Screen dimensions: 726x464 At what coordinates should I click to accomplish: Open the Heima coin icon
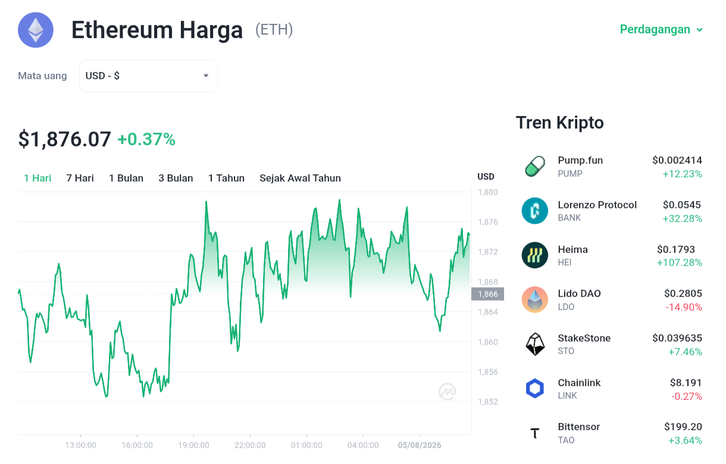(535, 255)
